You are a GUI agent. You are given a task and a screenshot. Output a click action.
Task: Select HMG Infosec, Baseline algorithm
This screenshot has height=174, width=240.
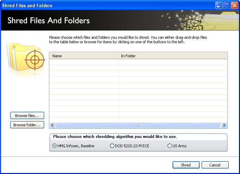(73, 146)
